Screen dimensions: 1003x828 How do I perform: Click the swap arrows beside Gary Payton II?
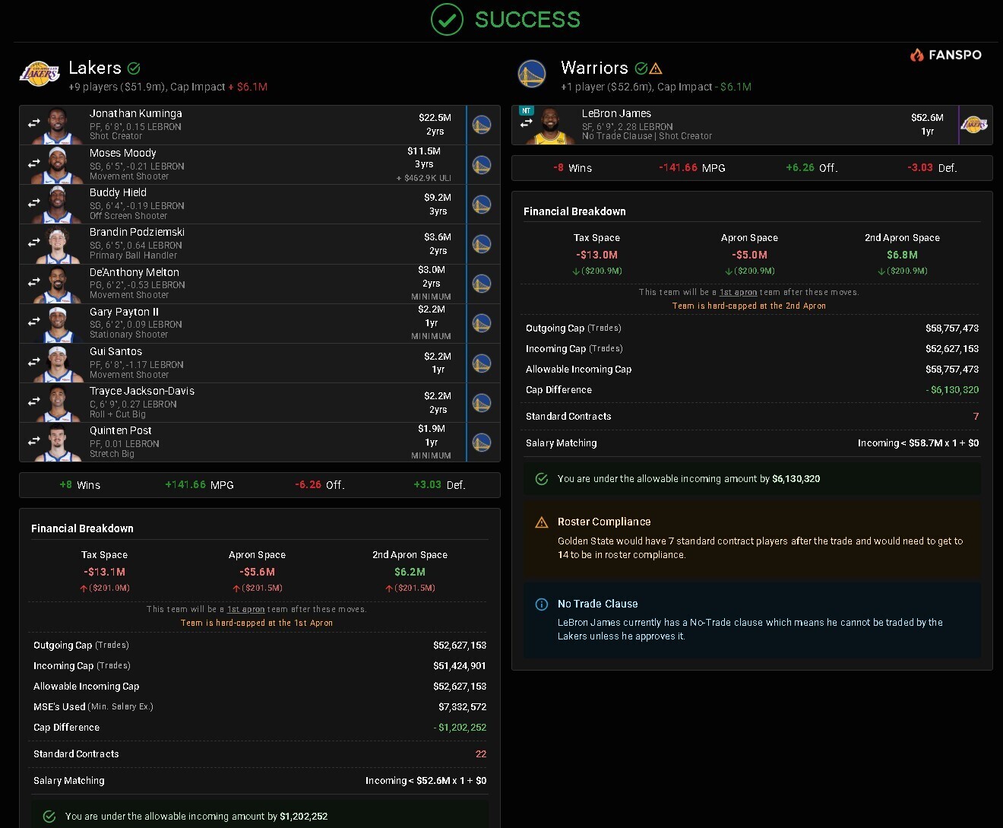(34, 322)
